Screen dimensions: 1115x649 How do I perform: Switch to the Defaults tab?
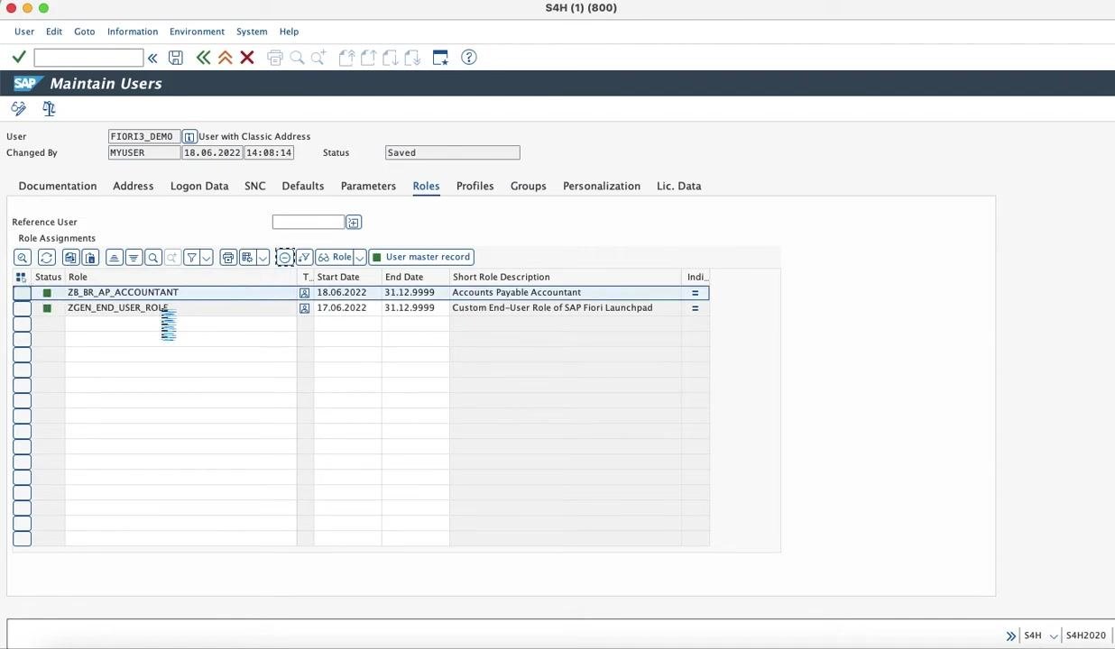click(303, 187)
